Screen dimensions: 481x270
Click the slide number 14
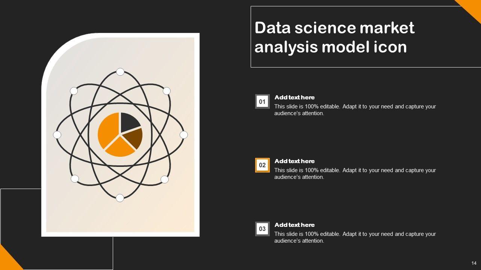pos(474,263)
